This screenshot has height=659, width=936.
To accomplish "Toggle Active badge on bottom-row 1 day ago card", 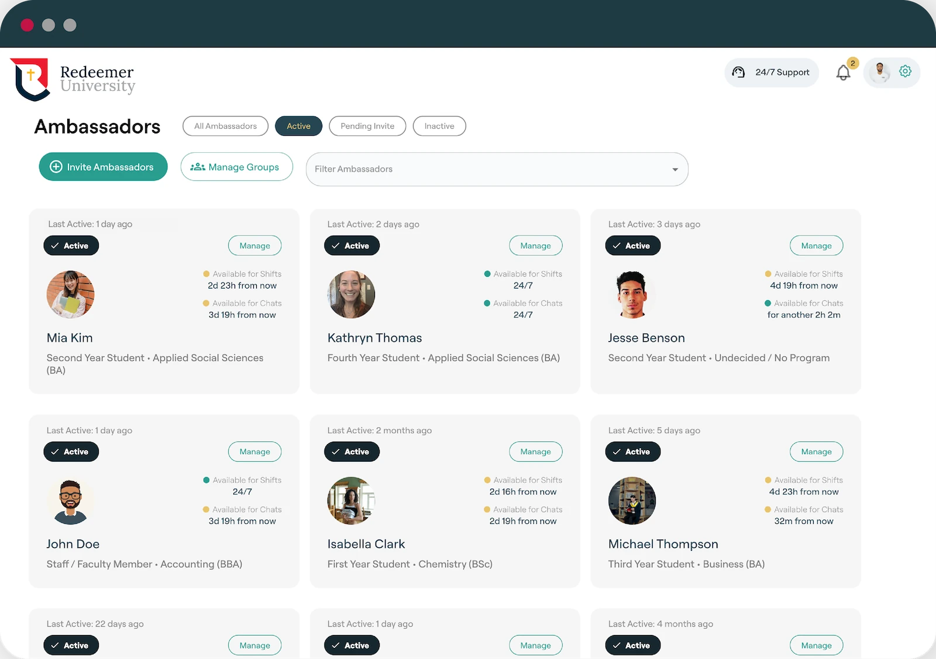I will [x=352, y=646].
